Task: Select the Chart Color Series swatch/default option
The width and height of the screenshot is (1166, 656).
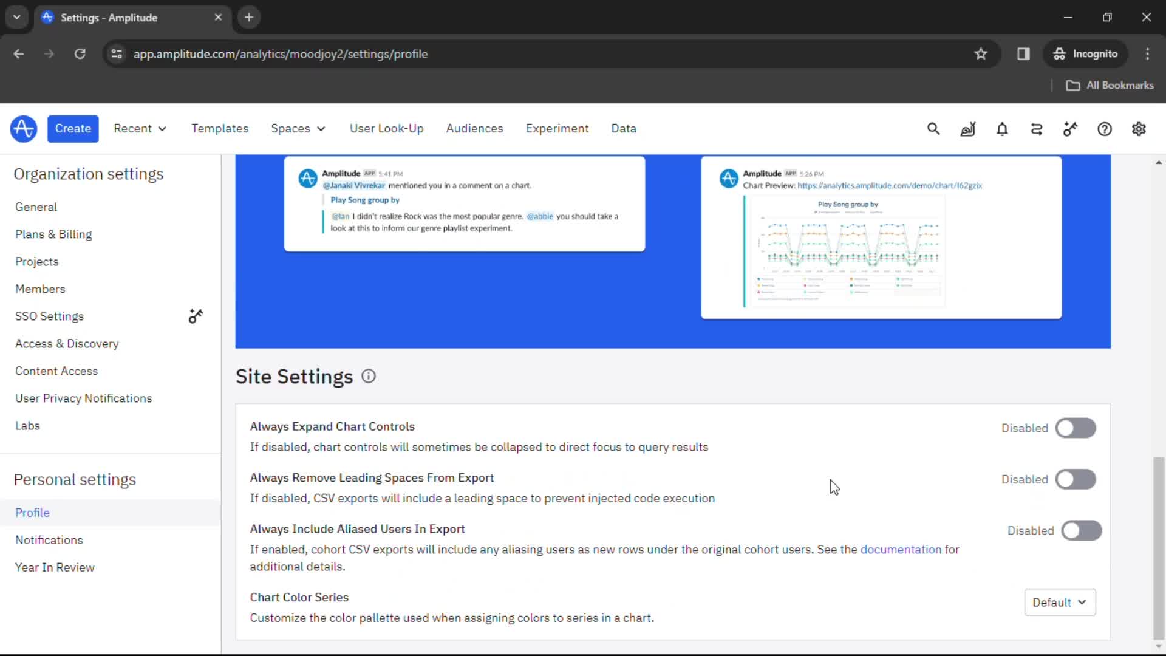Action: point(1059,603)
